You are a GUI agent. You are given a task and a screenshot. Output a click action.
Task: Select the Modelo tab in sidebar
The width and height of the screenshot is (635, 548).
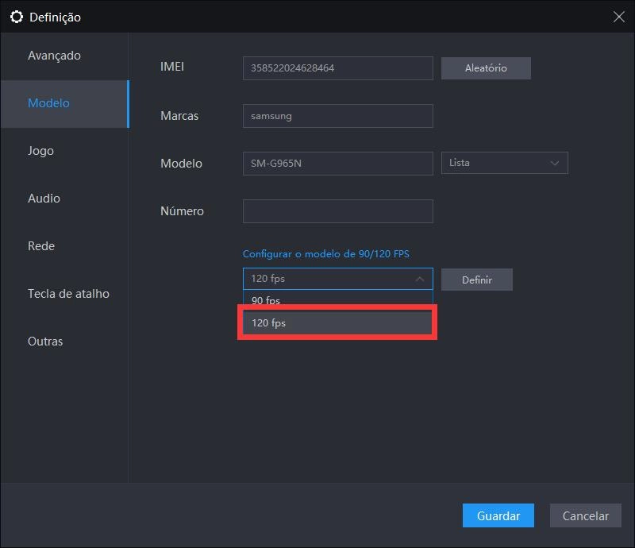(x=48, y=103)
